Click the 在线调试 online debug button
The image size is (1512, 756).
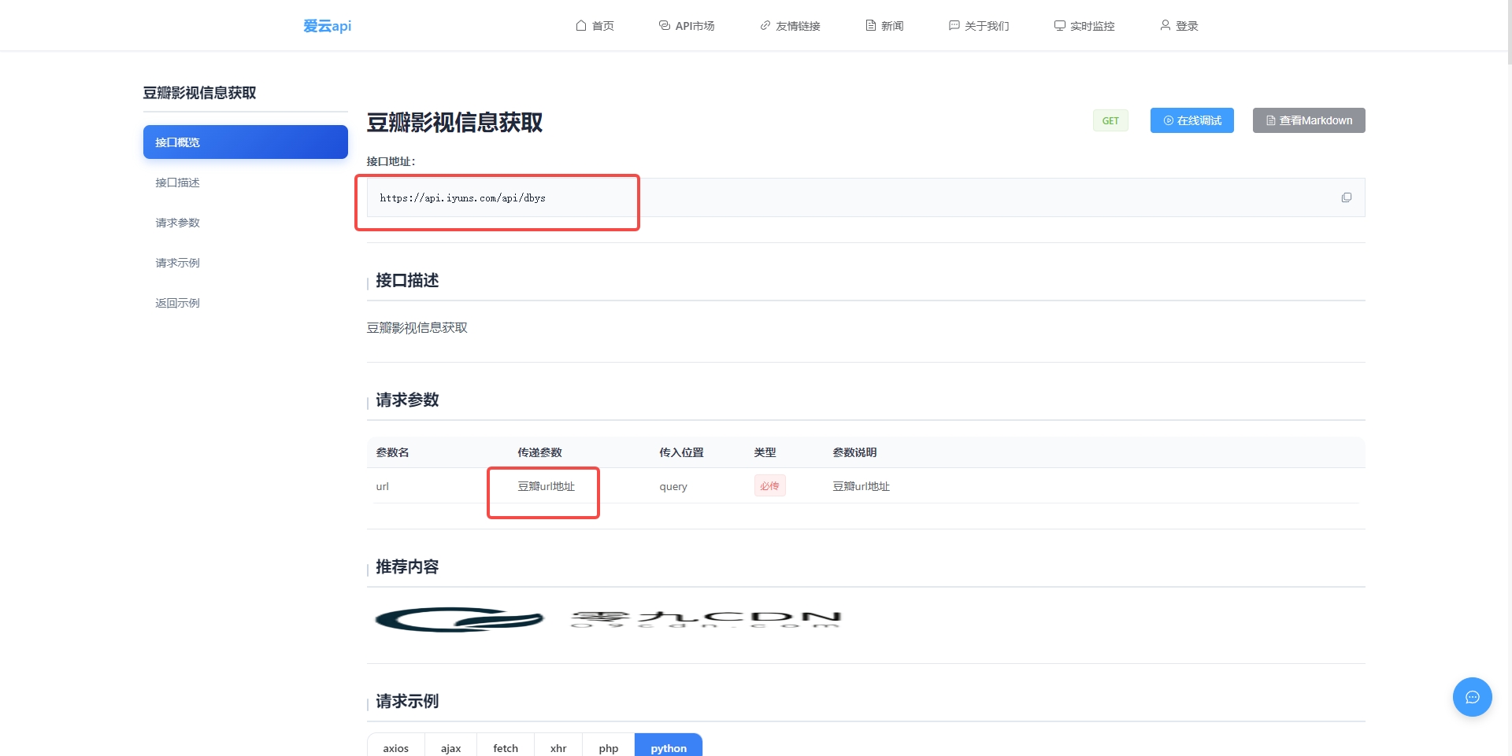1191,120
